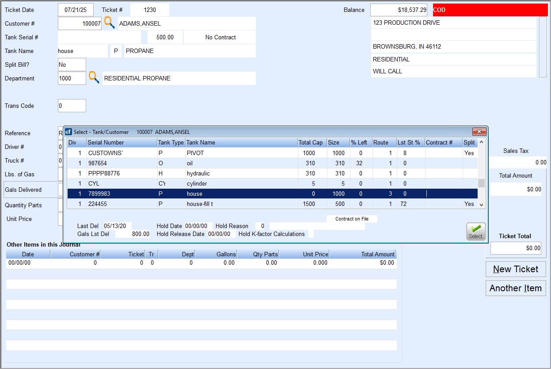This screenshot has width=551, height=369.
Task: Close the Select Tank/Customer dialog
Action: tap(479, 132)
